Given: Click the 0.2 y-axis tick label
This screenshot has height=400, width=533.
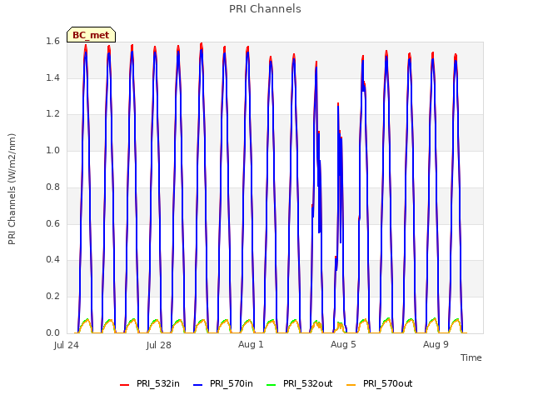Looking at the screenshot, I should click(x=52, y=297).
